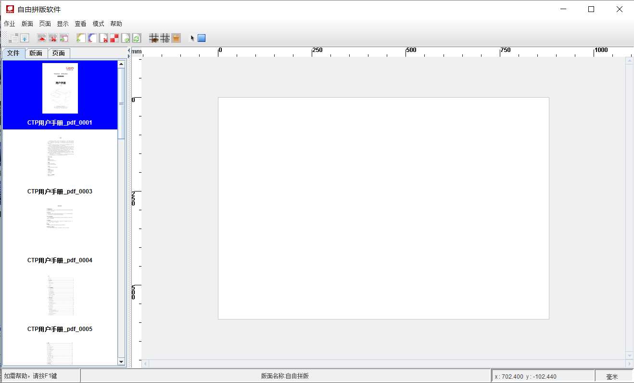The image size is (634, 383).
Task: Click the yellow-green curved arrow rotate icon
Action: click(81, 38)
